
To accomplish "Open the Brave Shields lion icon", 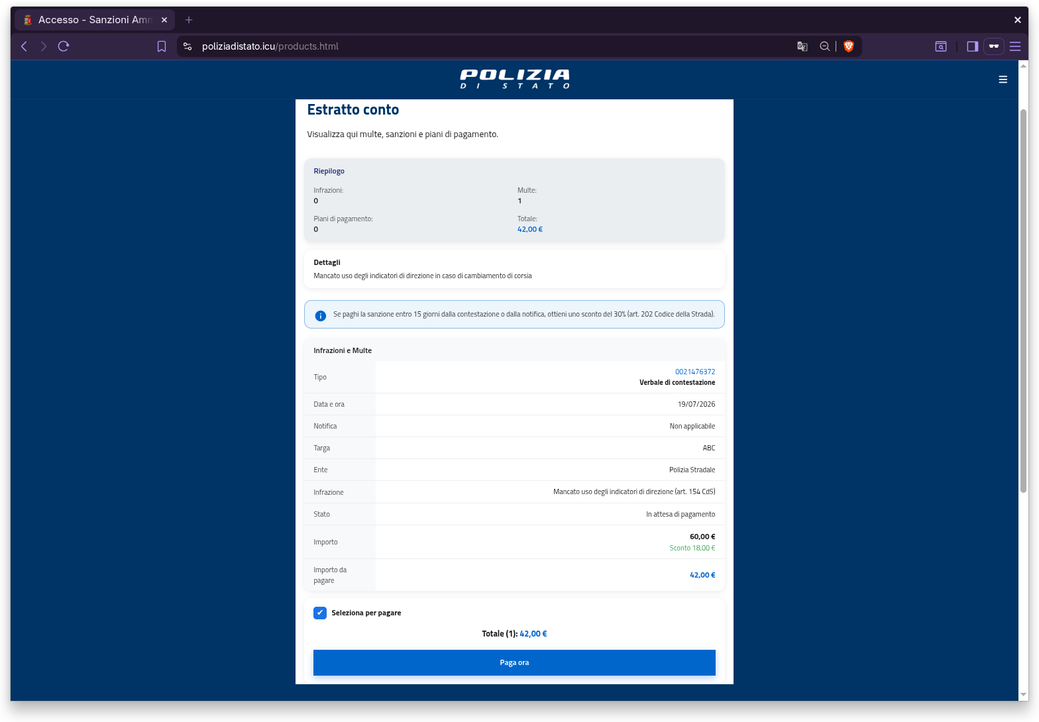I will click(849, 46).
